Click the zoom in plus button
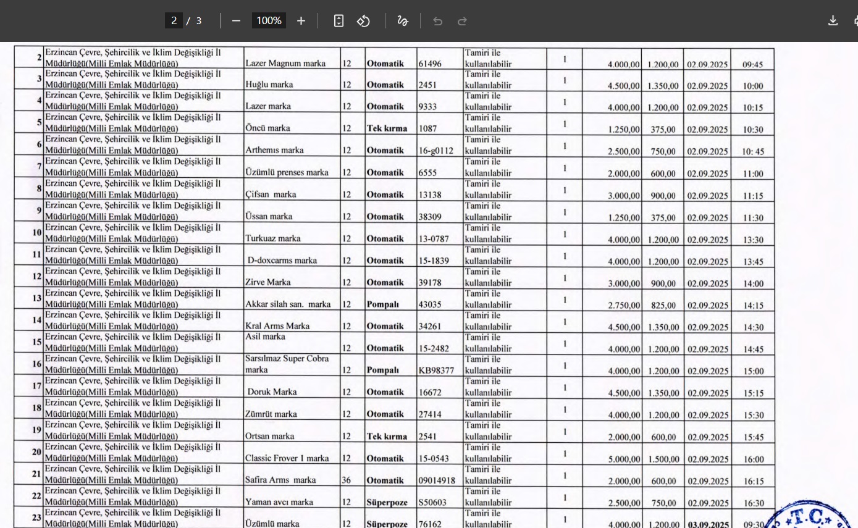This screenshot has height=528, width=858. click(x=301, y=21)
